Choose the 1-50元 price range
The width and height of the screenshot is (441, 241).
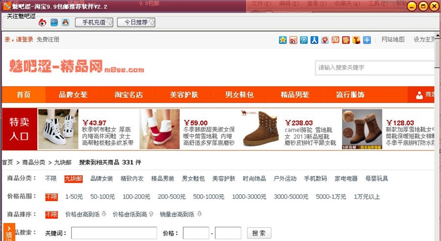coord(74,197)
